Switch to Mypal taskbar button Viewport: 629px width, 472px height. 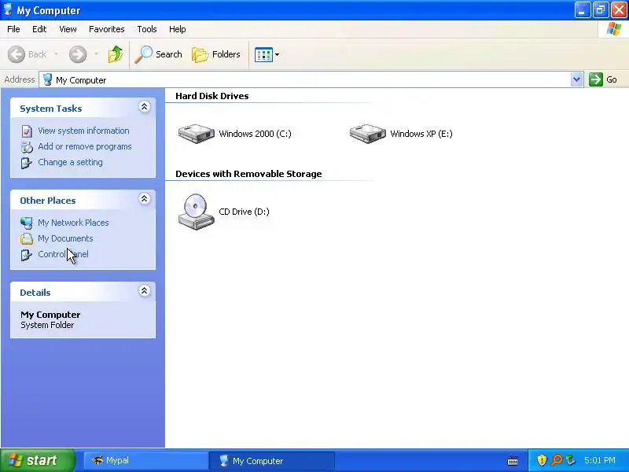pyautogui.click(x=145, y=460)
